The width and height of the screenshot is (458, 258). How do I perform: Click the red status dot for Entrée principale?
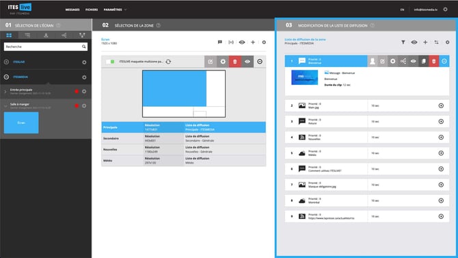(77, 92)
